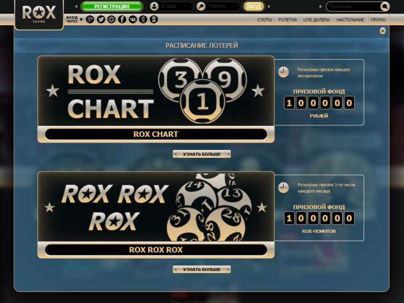Image resolution: width=404 pixels, height=303 pixels.
Task: Open the СЛОТЫ menu item
Action: pyautogui.click(x=264, y=20)
